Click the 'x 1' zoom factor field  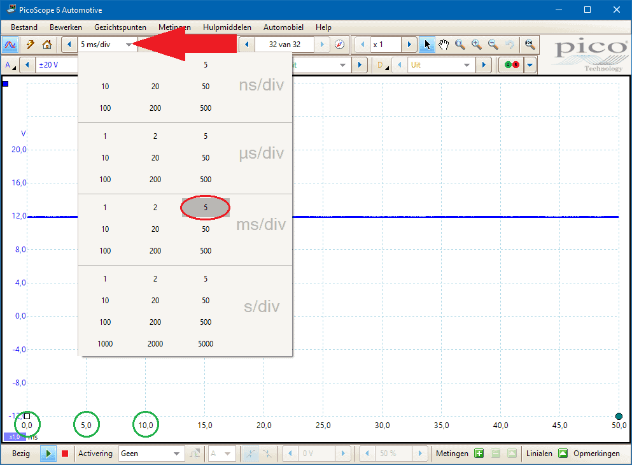(386, 45)
